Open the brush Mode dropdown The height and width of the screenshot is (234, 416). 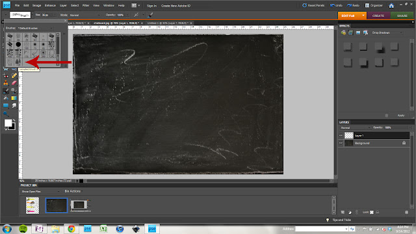point(84,15)
